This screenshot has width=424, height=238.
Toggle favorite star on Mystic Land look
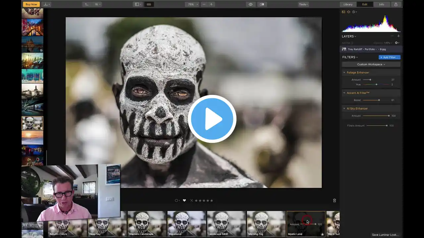322,234
